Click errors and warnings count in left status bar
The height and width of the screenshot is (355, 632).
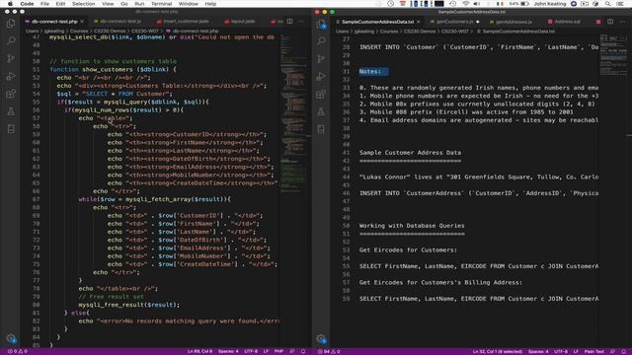click(18, 351)
